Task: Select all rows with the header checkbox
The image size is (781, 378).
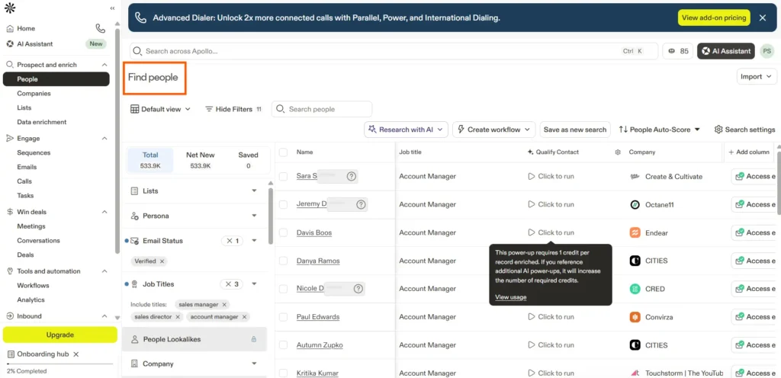Action: point(284,152)
